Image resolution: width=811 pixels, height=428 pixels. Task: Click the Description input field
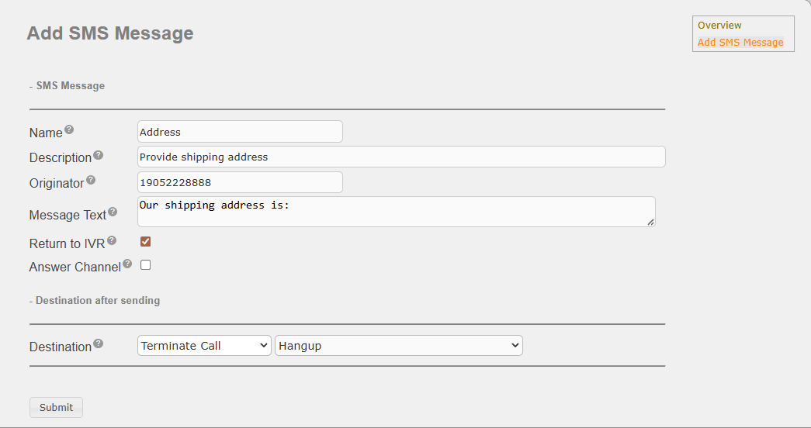[401, 157]
